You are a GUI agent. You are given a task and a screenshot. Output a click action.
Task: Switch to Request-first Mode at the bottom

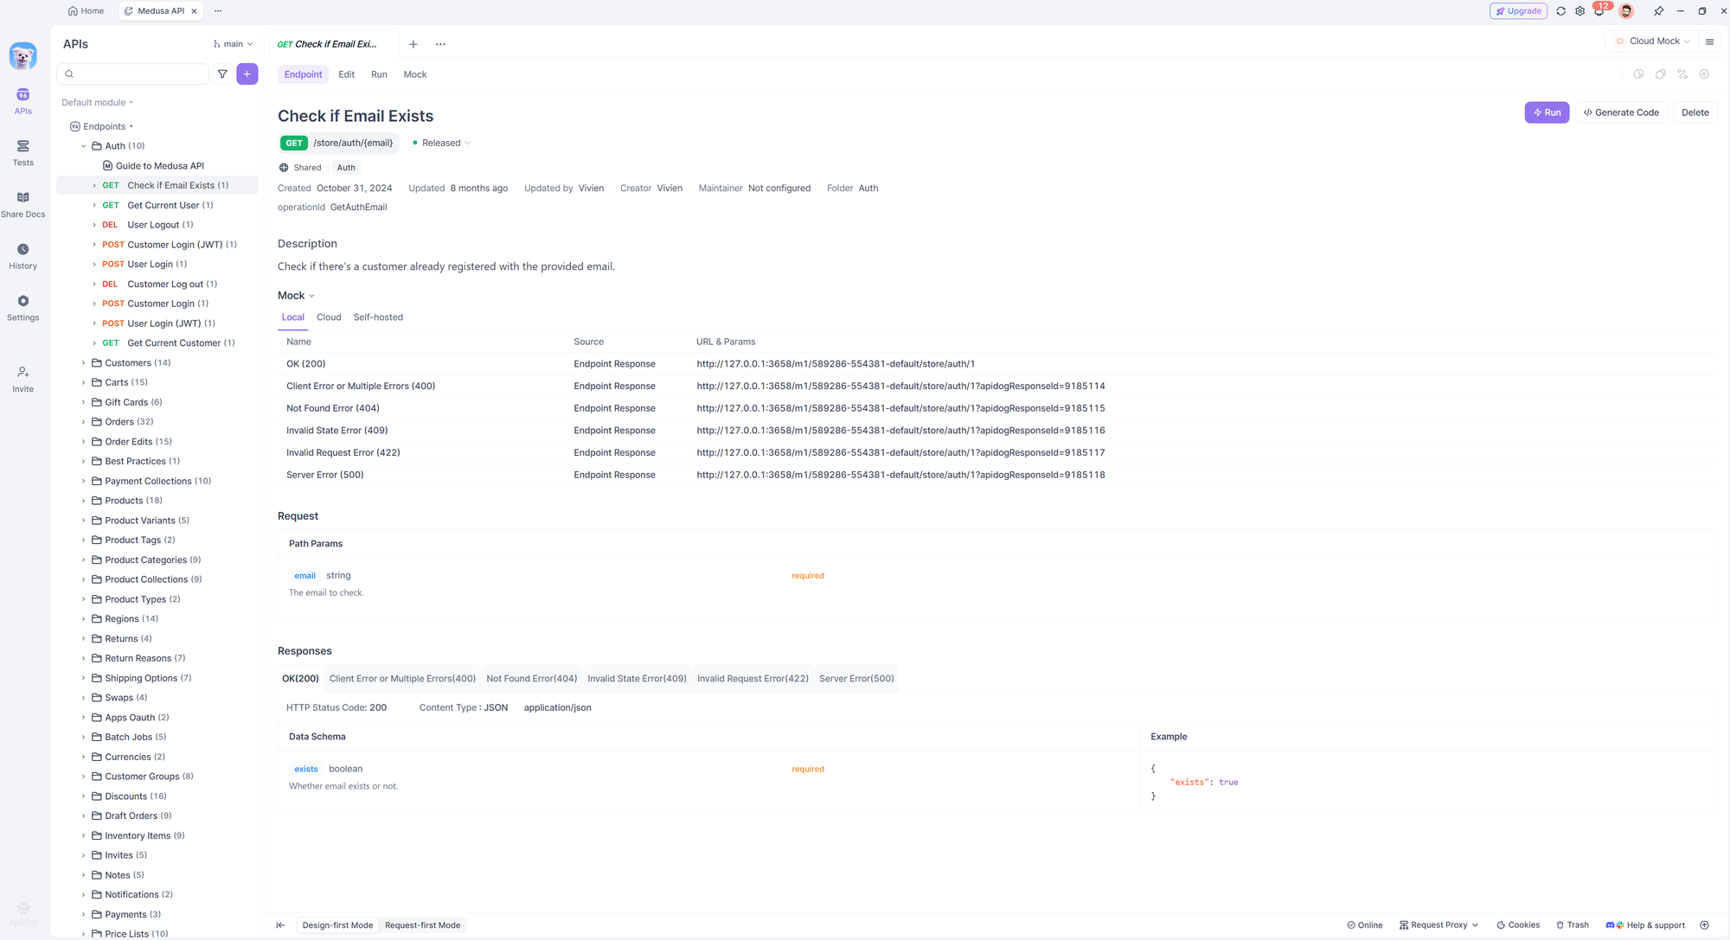pyautogui.click(x=422, y=924)
